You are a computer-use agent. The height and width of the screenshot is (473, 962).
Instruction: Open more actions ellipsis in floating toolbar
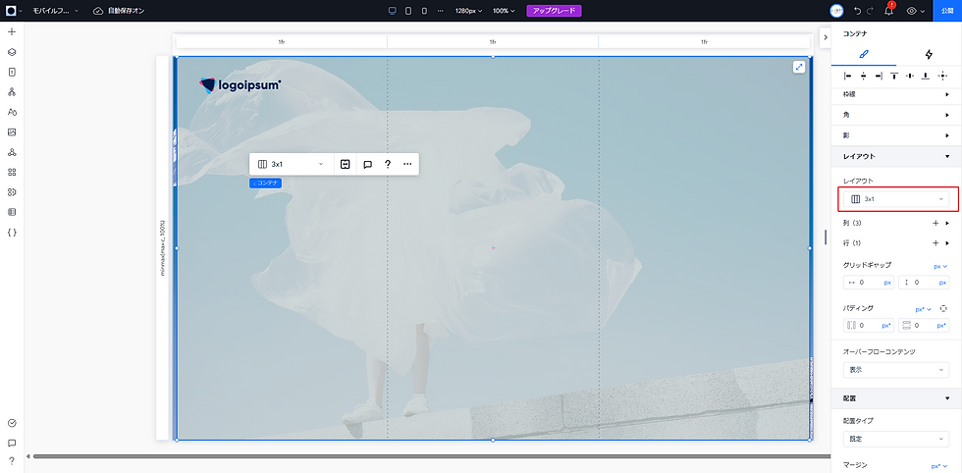(x=407, y=165)
